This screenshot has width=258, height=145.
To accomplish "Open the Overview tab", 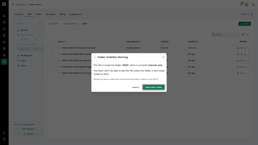I will (19, 14).
